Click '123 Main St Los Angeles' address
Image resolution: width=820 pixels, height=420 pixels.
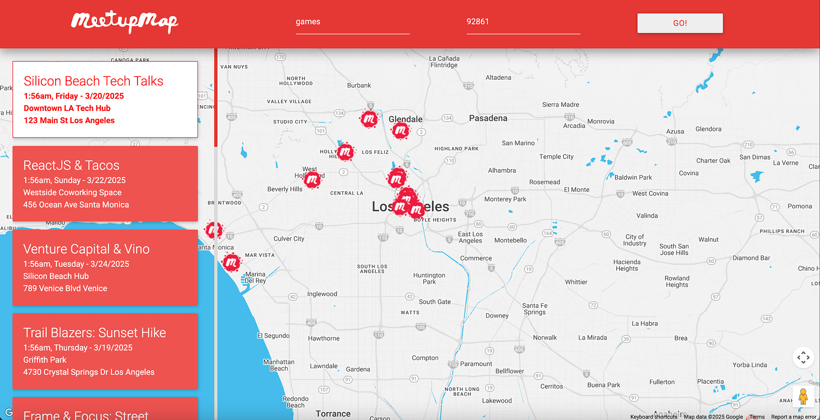[69, 120]
